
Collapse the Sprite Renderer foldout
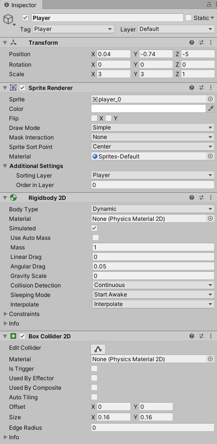[5, 88]
